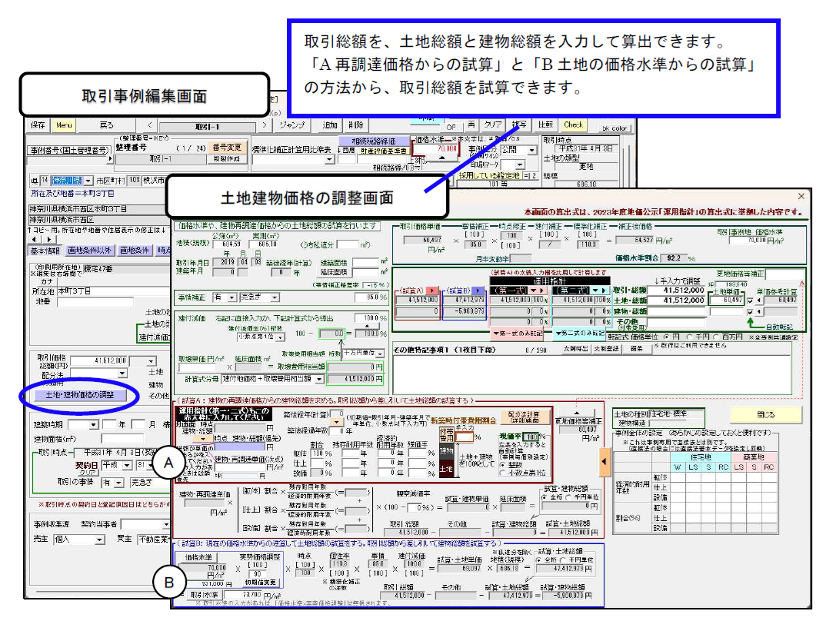826x621 pixels.
Task: Click the 第一式のみ転記 button
Action: 518,333
